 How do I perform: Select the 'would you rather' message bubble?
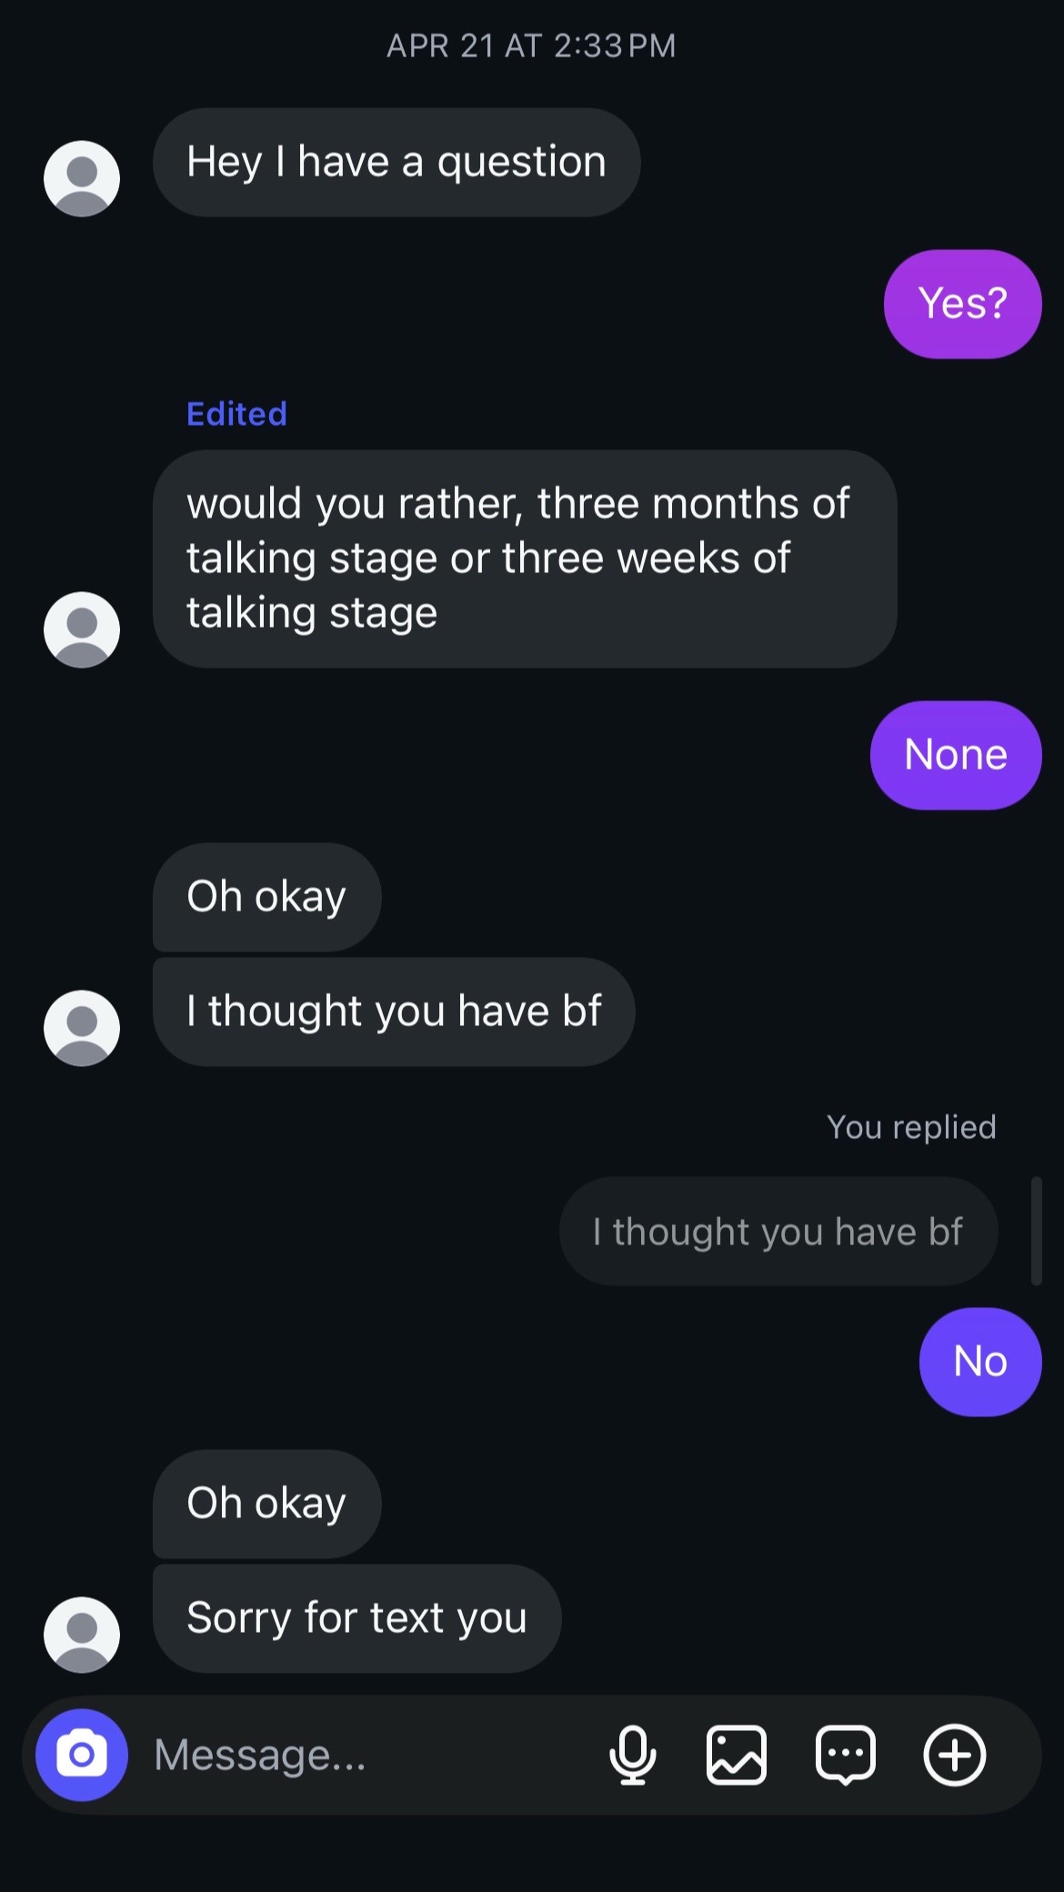525,559
